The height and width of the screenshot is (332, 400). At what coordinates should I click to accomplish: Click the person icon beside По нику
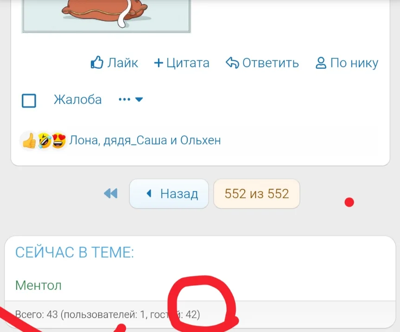321,63
